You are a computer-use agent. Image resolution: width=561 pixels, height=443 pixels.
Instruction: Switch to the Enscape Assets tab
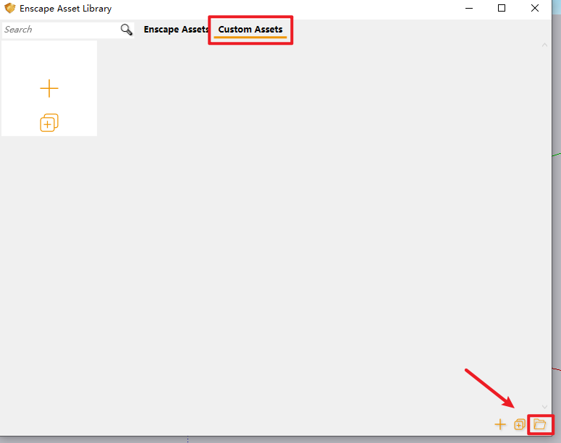coord(176,30)
